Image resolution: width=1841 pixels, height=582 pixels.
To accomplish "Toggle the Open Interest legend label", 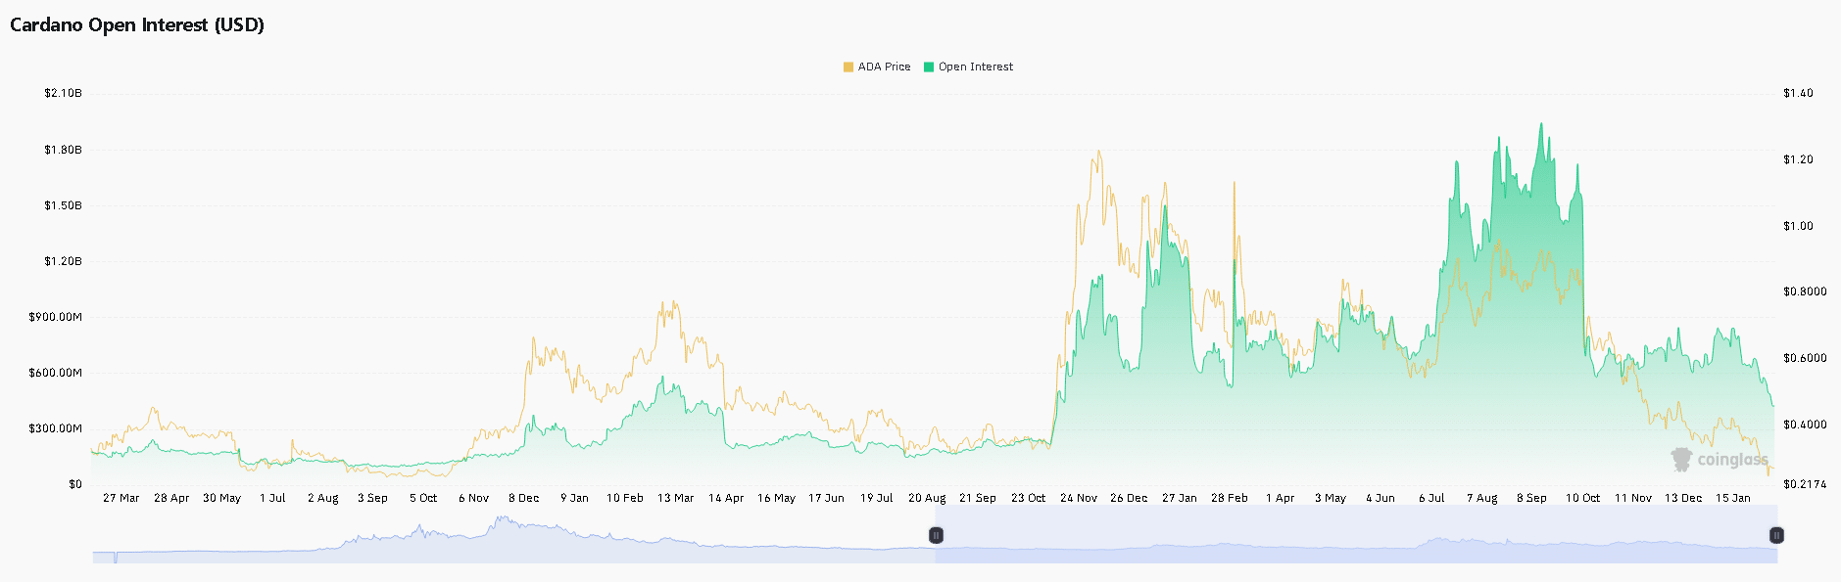I will click(976, 67).
